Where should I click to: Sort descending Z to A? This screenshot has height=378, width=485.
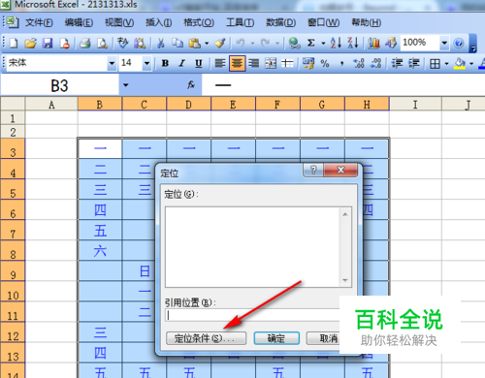(353, 43)
